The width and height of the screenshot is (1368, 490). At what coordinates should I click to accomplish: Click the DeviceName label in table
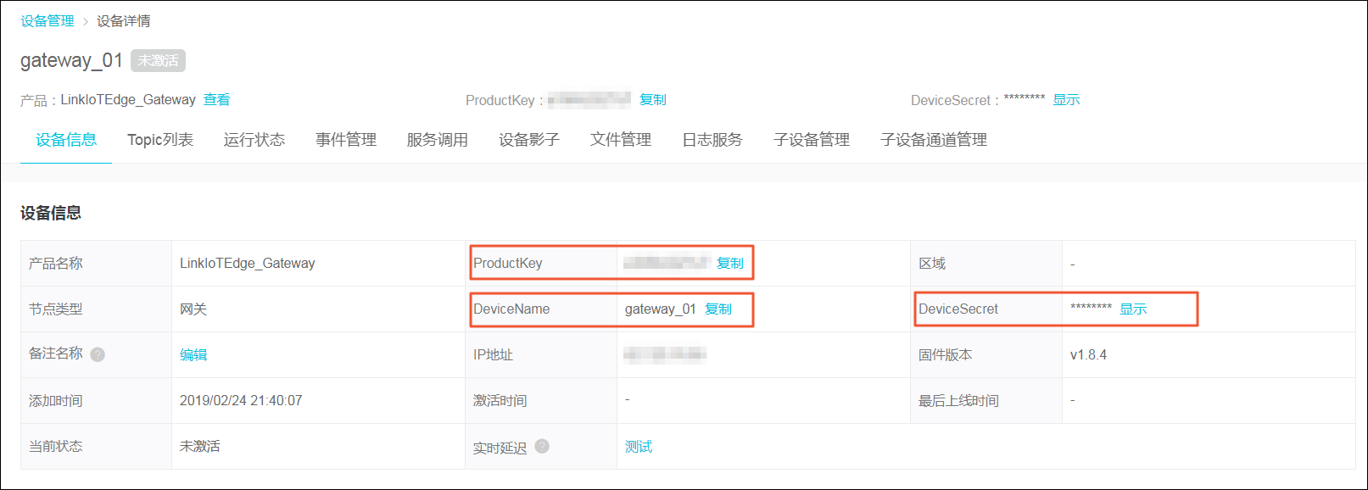(x=511, y=309)
